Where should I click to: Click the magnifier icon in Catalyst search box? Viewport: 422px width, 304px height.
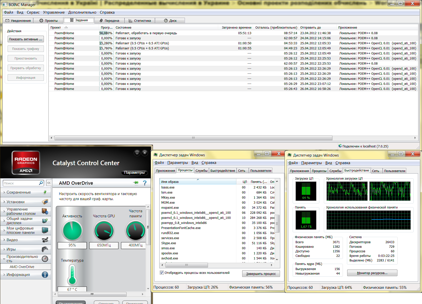[x=41, y=183]
